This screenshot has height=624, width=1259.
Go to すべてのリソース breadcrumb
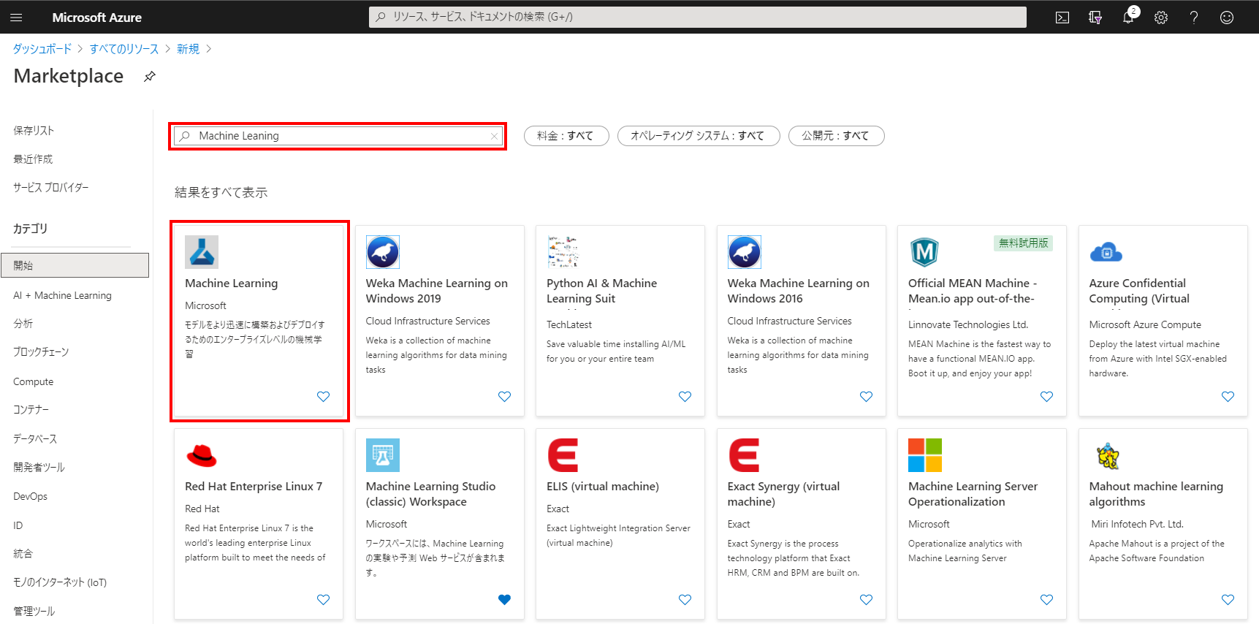click(x=124, y=49)
